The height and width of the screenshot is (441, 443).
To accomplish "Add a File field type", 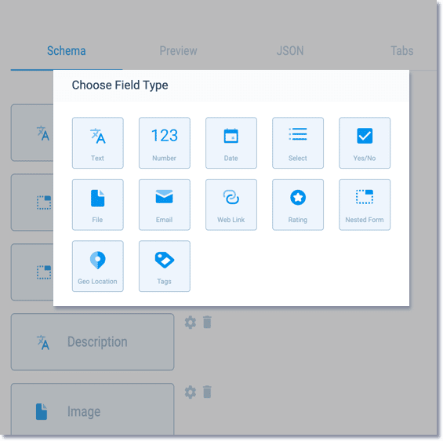I will pos(98,205).
